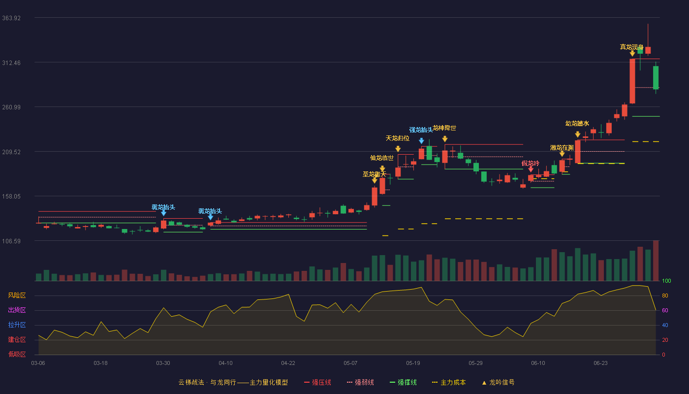Click the 03-30 date label
This screenshot has height=394, width=689.
[163, 363]
